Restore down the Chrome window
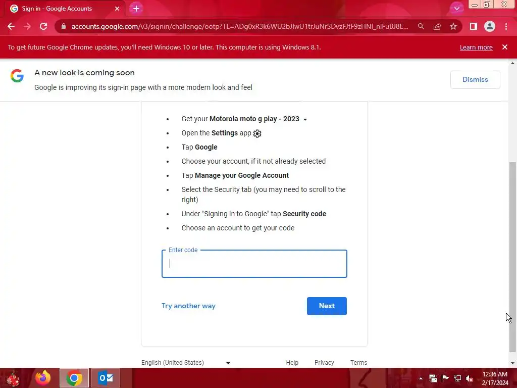 pyautogui.click(x=487, y=5)
